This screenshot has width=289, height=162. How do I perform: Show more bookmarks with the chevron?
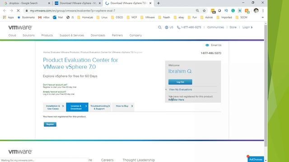coord(263,17)
